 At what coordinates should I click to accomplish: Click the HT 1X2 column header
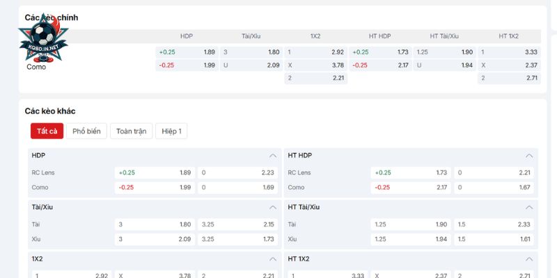[509, 36]
